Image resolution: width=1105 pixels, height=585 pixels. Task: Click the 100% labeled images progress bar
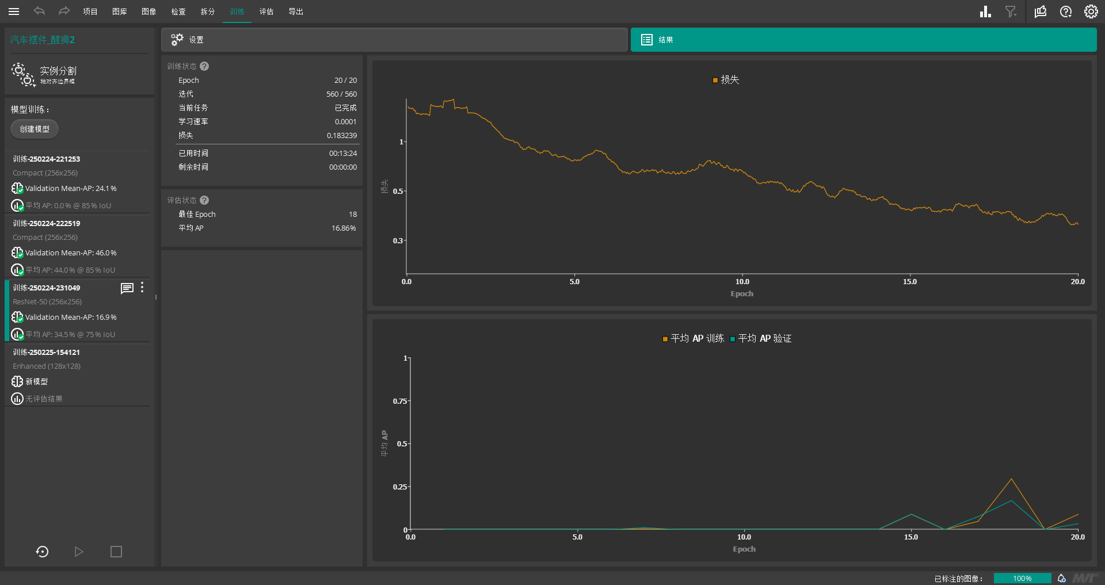click(x=1023, y=578)
